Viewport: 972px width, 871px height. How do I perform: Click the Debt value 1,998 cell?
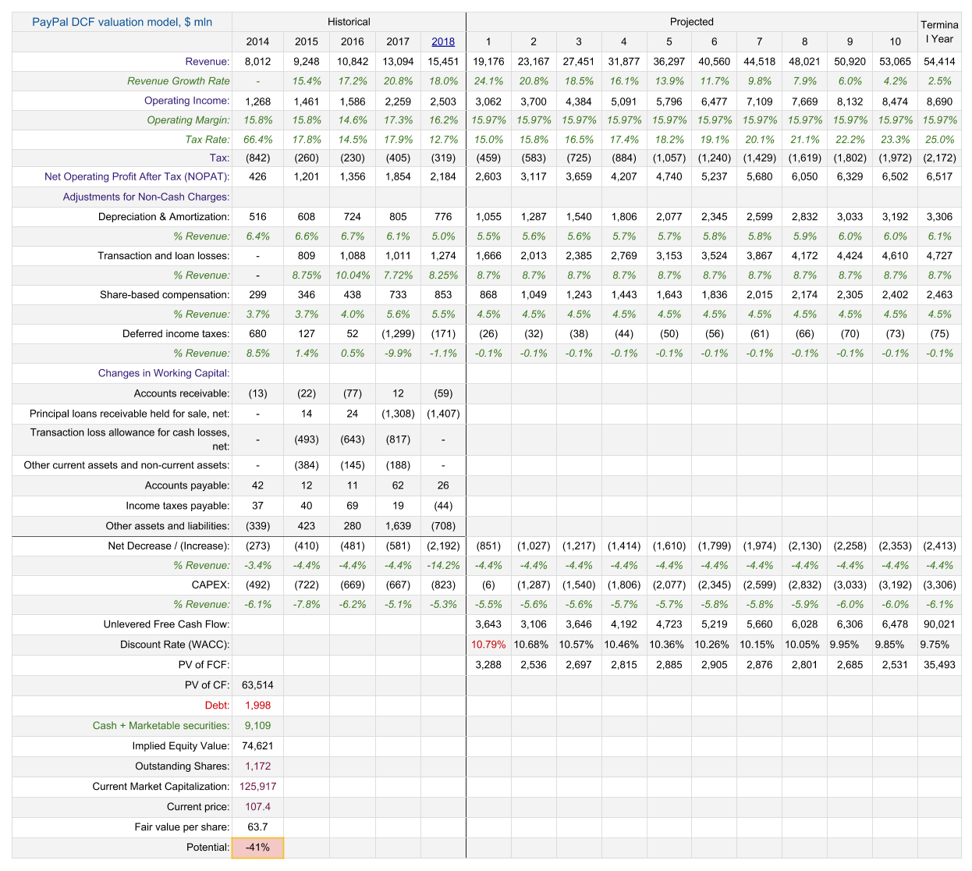pos(257,706)
